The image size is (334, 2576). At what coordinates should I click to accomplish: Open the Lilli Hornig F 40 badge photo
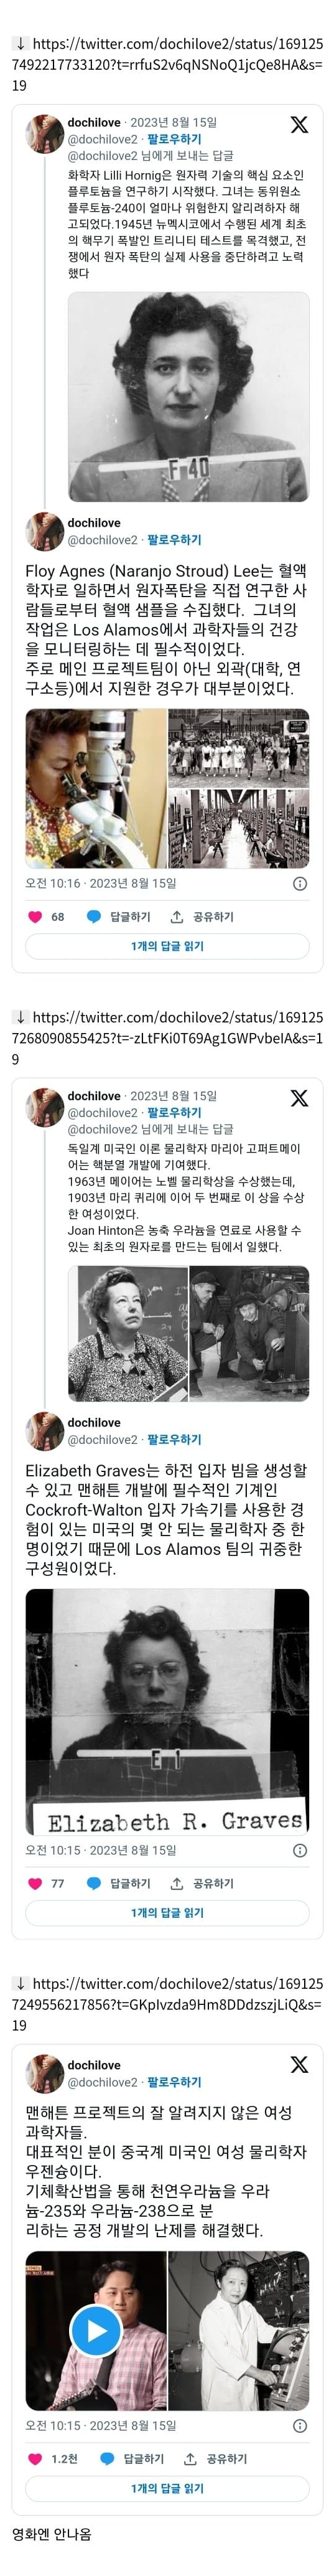pyautogui.click(x=189, y=397)
